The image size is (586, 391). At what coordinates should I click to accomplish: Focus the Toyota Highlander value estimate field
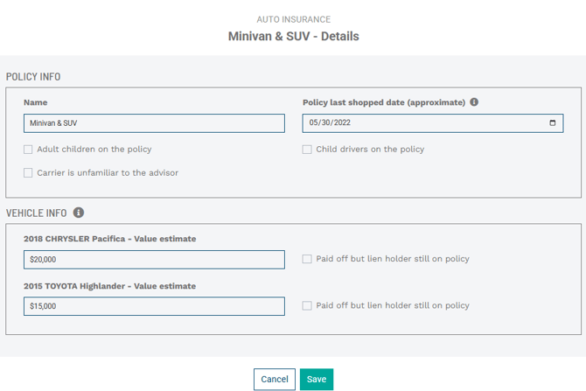(154, 306)
